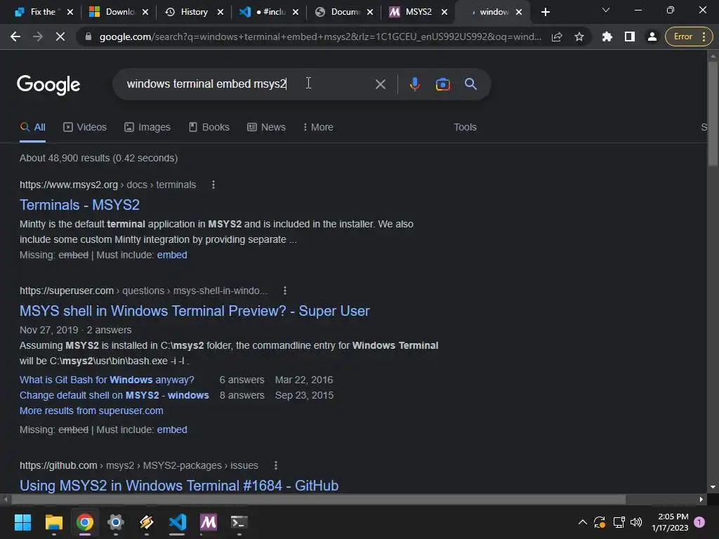Click embed under the Terminals - MSYS2 result

(x=172, y=255)
